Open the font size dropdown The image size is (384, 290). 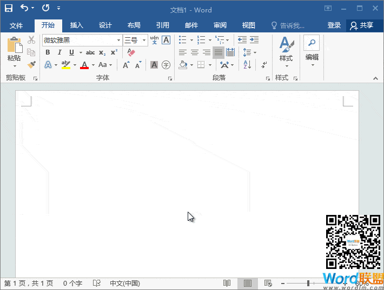[144, 40]
